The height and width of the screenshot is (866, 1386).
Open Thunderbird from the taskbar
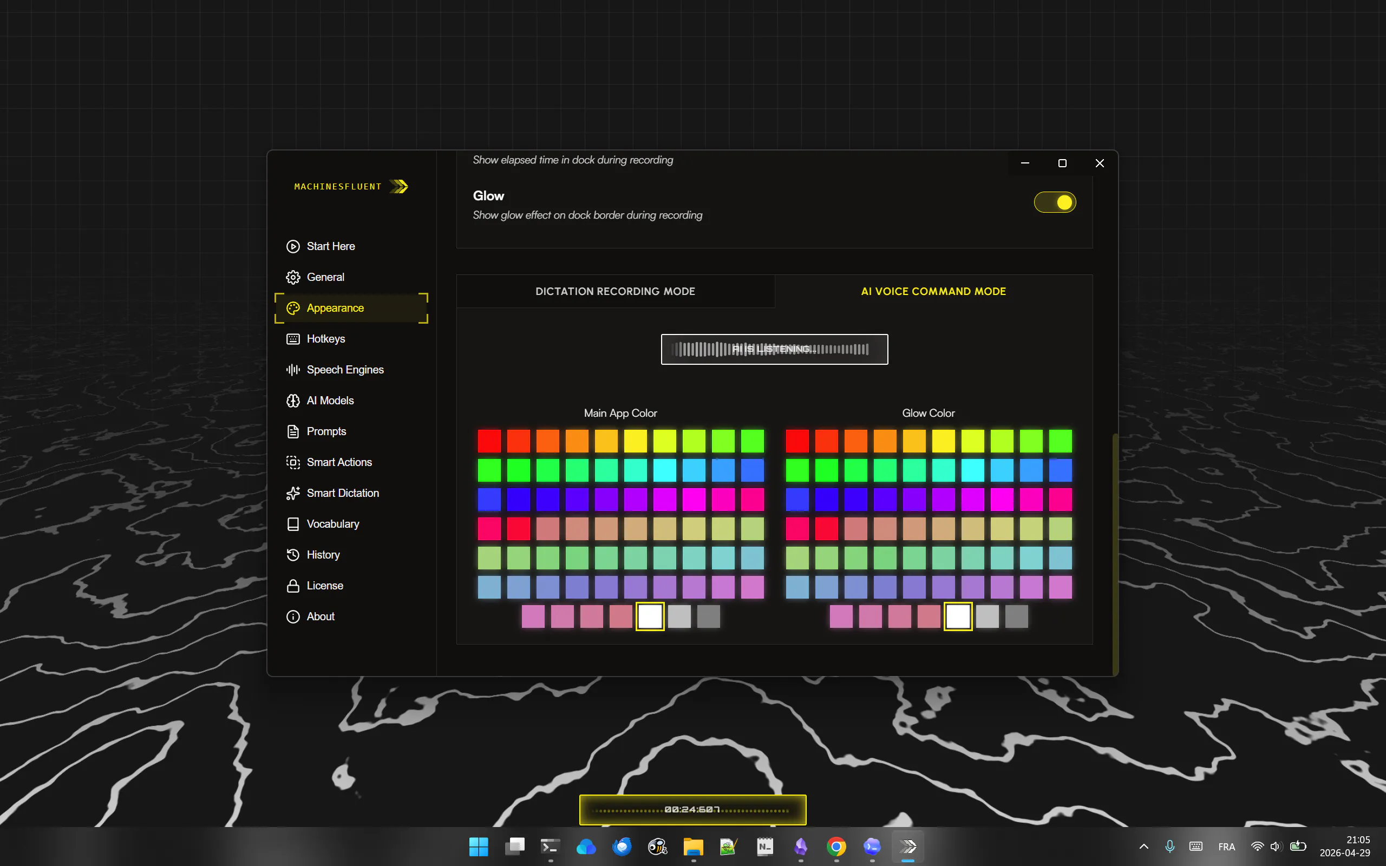622,847
